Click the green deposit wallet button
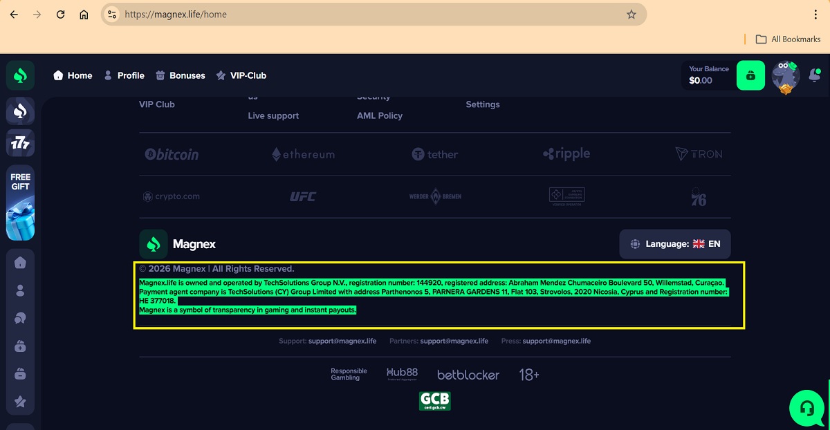The image size is (830, 430). [750, 75]
